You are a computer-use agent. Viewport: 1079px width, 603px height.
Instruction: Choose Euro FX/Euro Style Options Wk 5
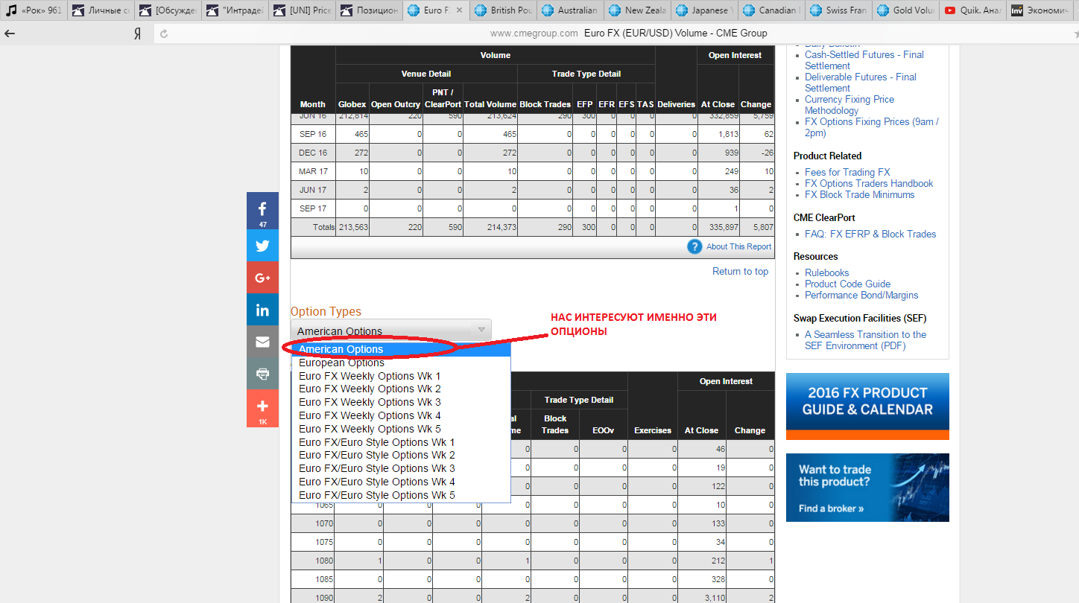(x=401, y=495)
